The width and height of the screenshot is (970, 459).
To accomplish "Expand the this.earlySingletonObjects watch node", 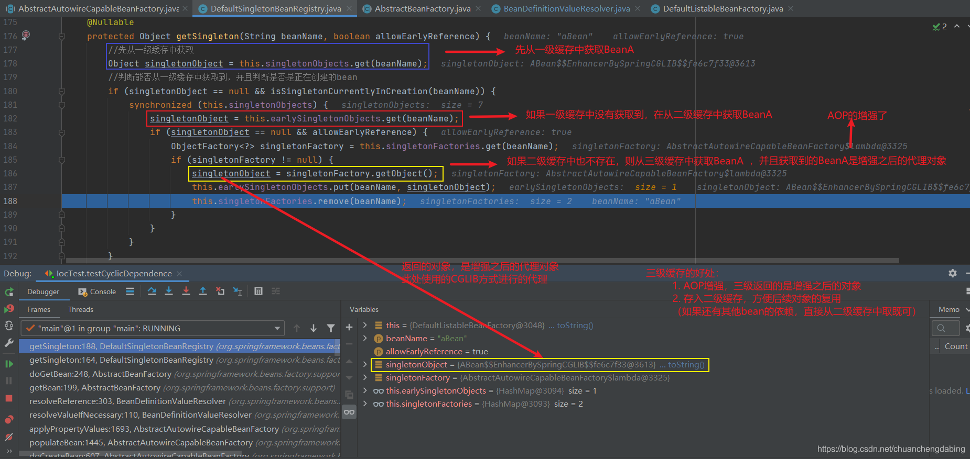I will (365, 390).
